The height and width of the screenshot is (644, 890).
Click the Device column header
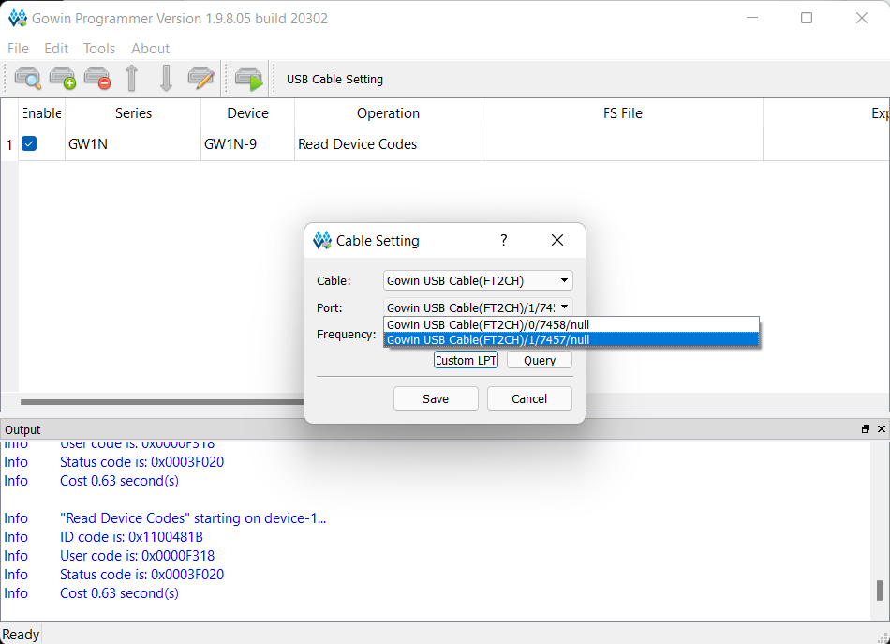(x=248, y=113)
